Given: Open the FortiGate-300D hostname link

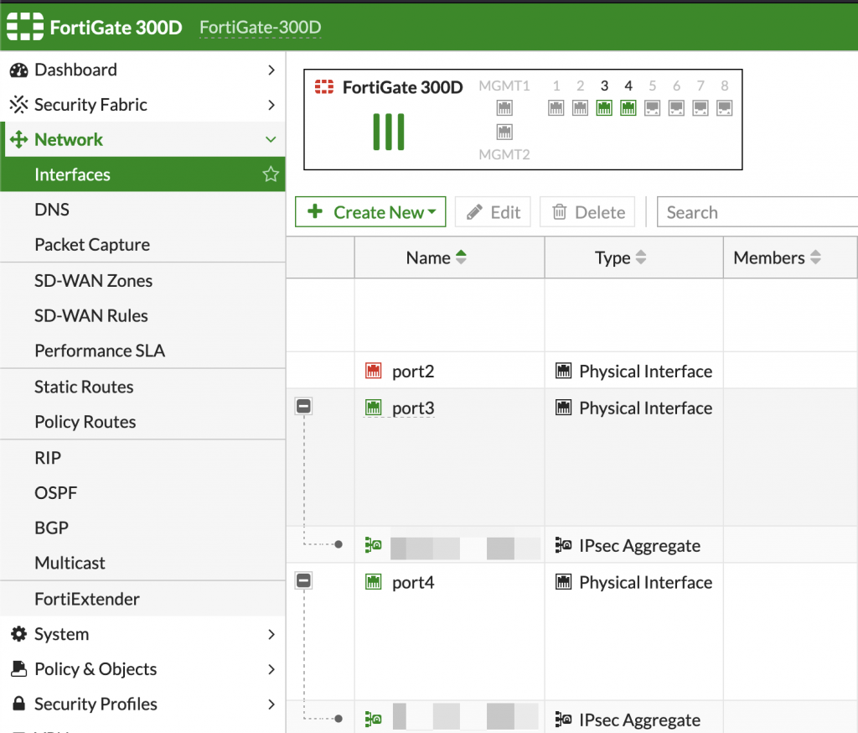Looking at the screenshot, I should click(x=260, y=28).
